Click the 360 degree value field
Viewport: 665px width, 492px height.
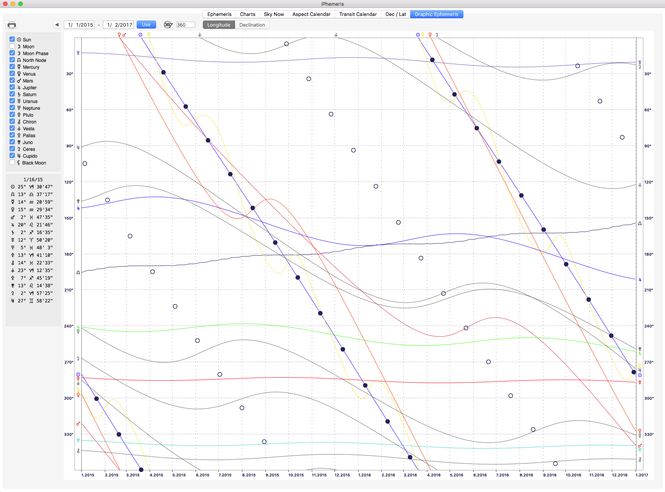pos(185,25)
